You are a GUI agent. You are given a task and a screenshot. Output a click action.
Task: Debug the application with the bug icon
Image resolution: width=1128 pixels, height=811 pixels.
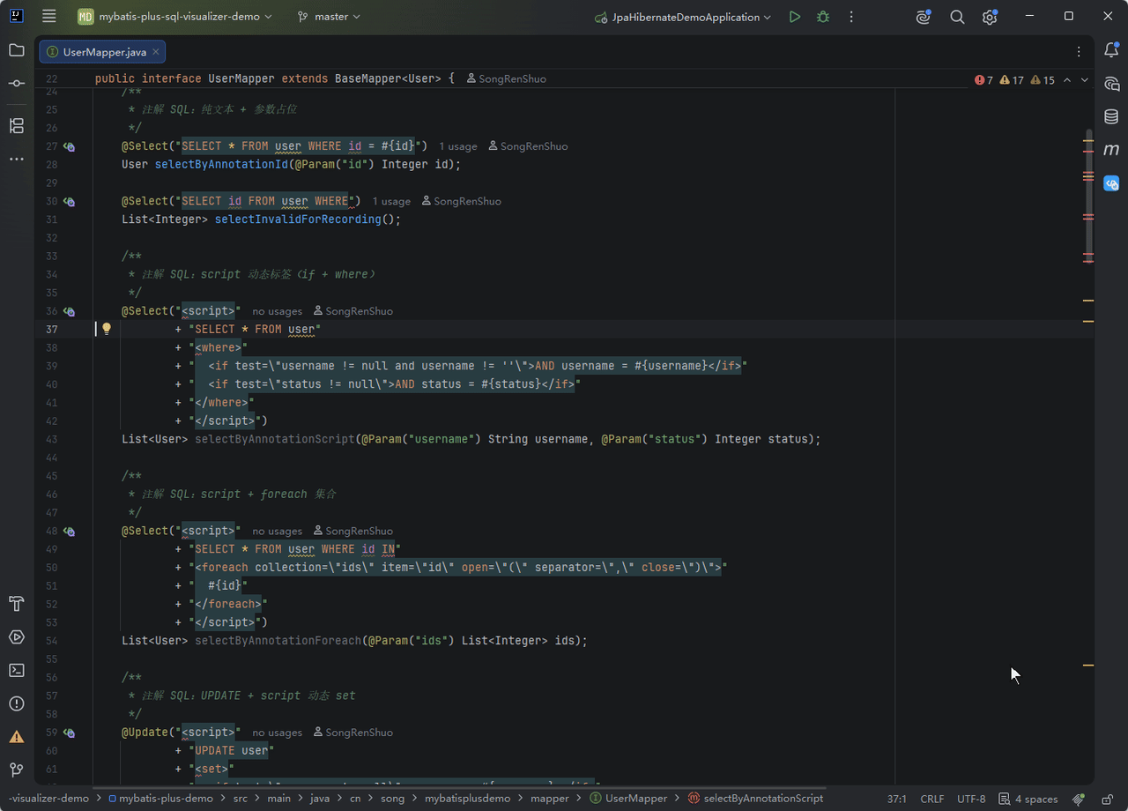point(823,17)
